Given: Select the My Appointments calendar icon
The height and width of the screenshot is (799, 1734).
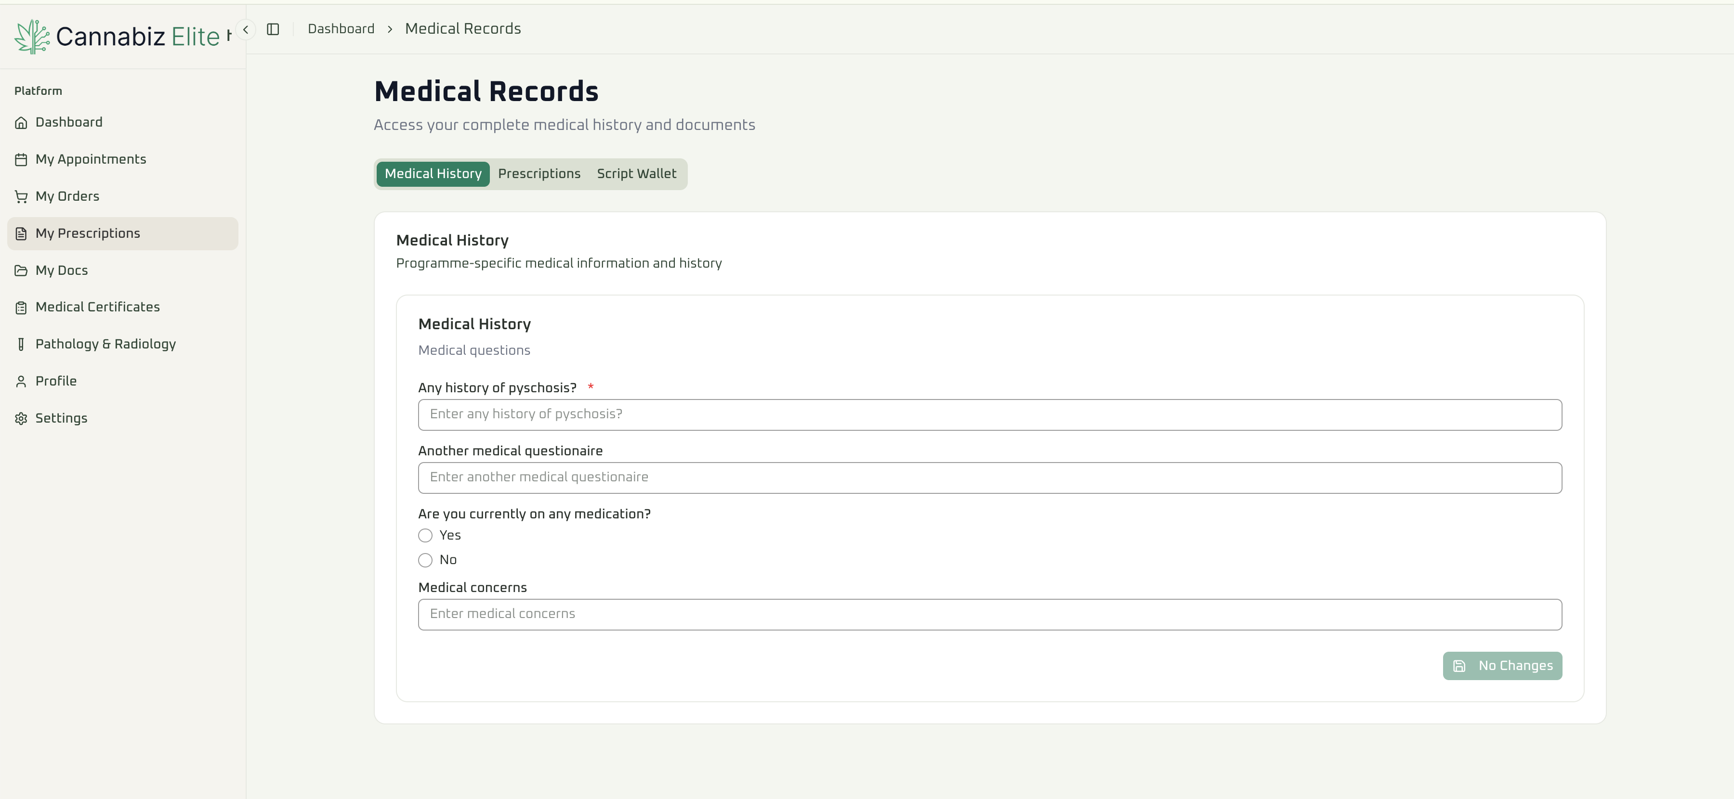Looking at the screenshot, I should tap(21, 159).
